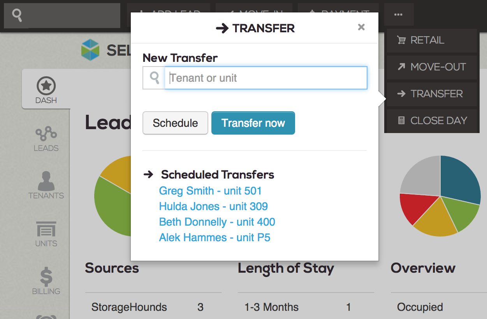The height and width of the screenshot is (319, 487).
Task: Open Greg Smith's unit 501 transfer
Action: click(210, 191)
